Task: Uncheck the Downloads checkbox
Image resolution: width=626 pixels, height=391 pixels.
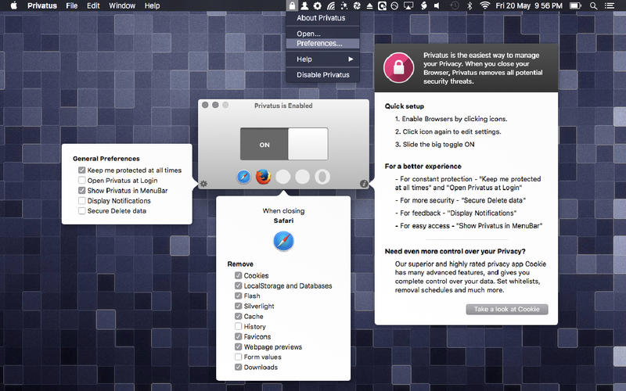Action: (x=239, y=367)
